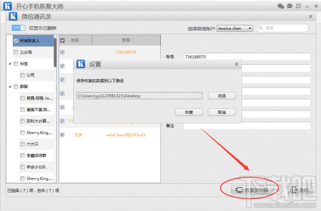The height and width of the screenshot is (211, 321).
Task: Check the 所有联系人 checkbox
Action: click(x=16, y=41)
